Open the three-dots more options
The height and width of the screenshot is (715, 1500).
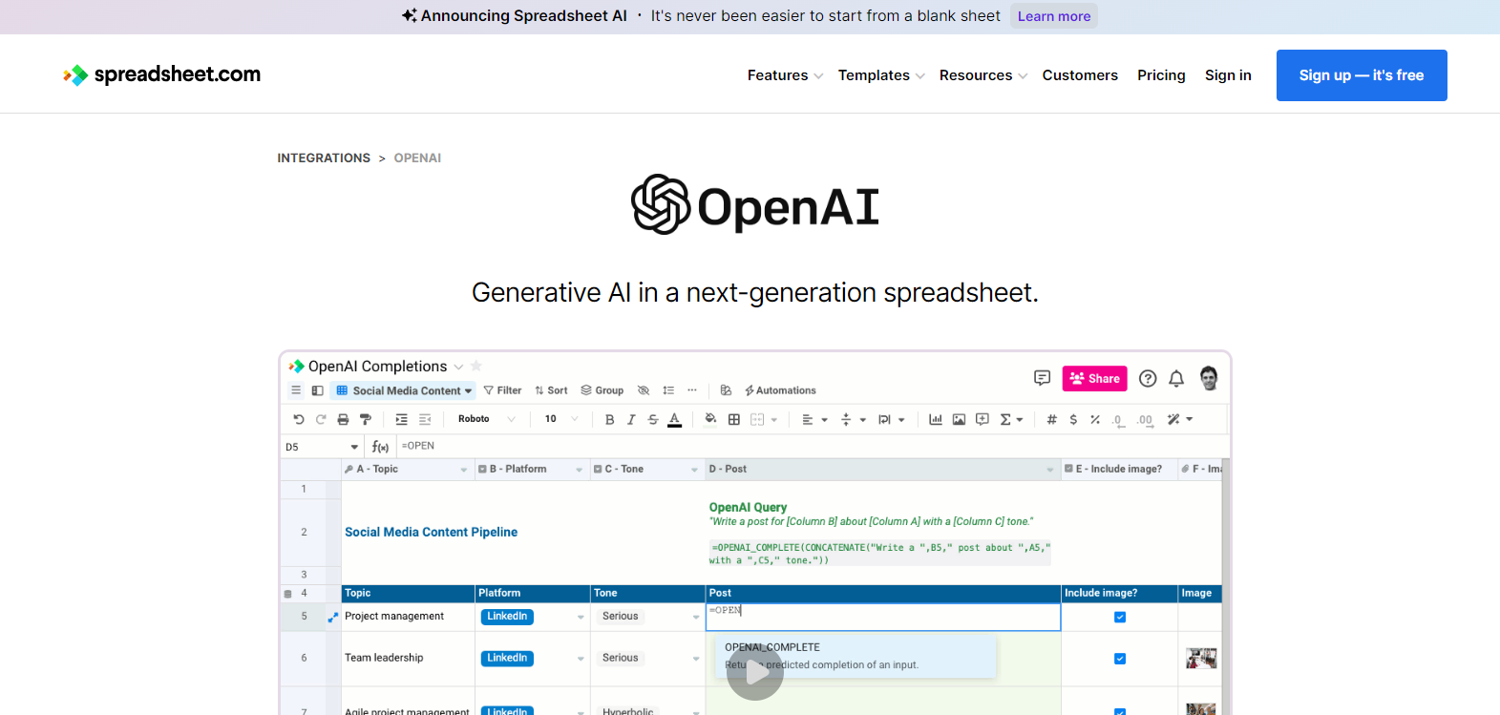[x=692, y=390]
